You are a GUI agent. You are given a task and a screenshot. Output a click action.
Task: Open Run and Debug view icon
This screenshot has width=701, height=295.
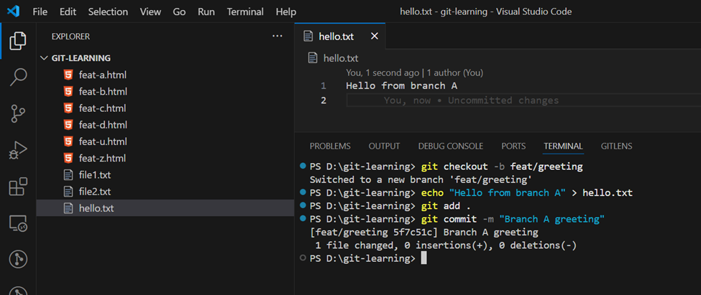click(18, 151)
